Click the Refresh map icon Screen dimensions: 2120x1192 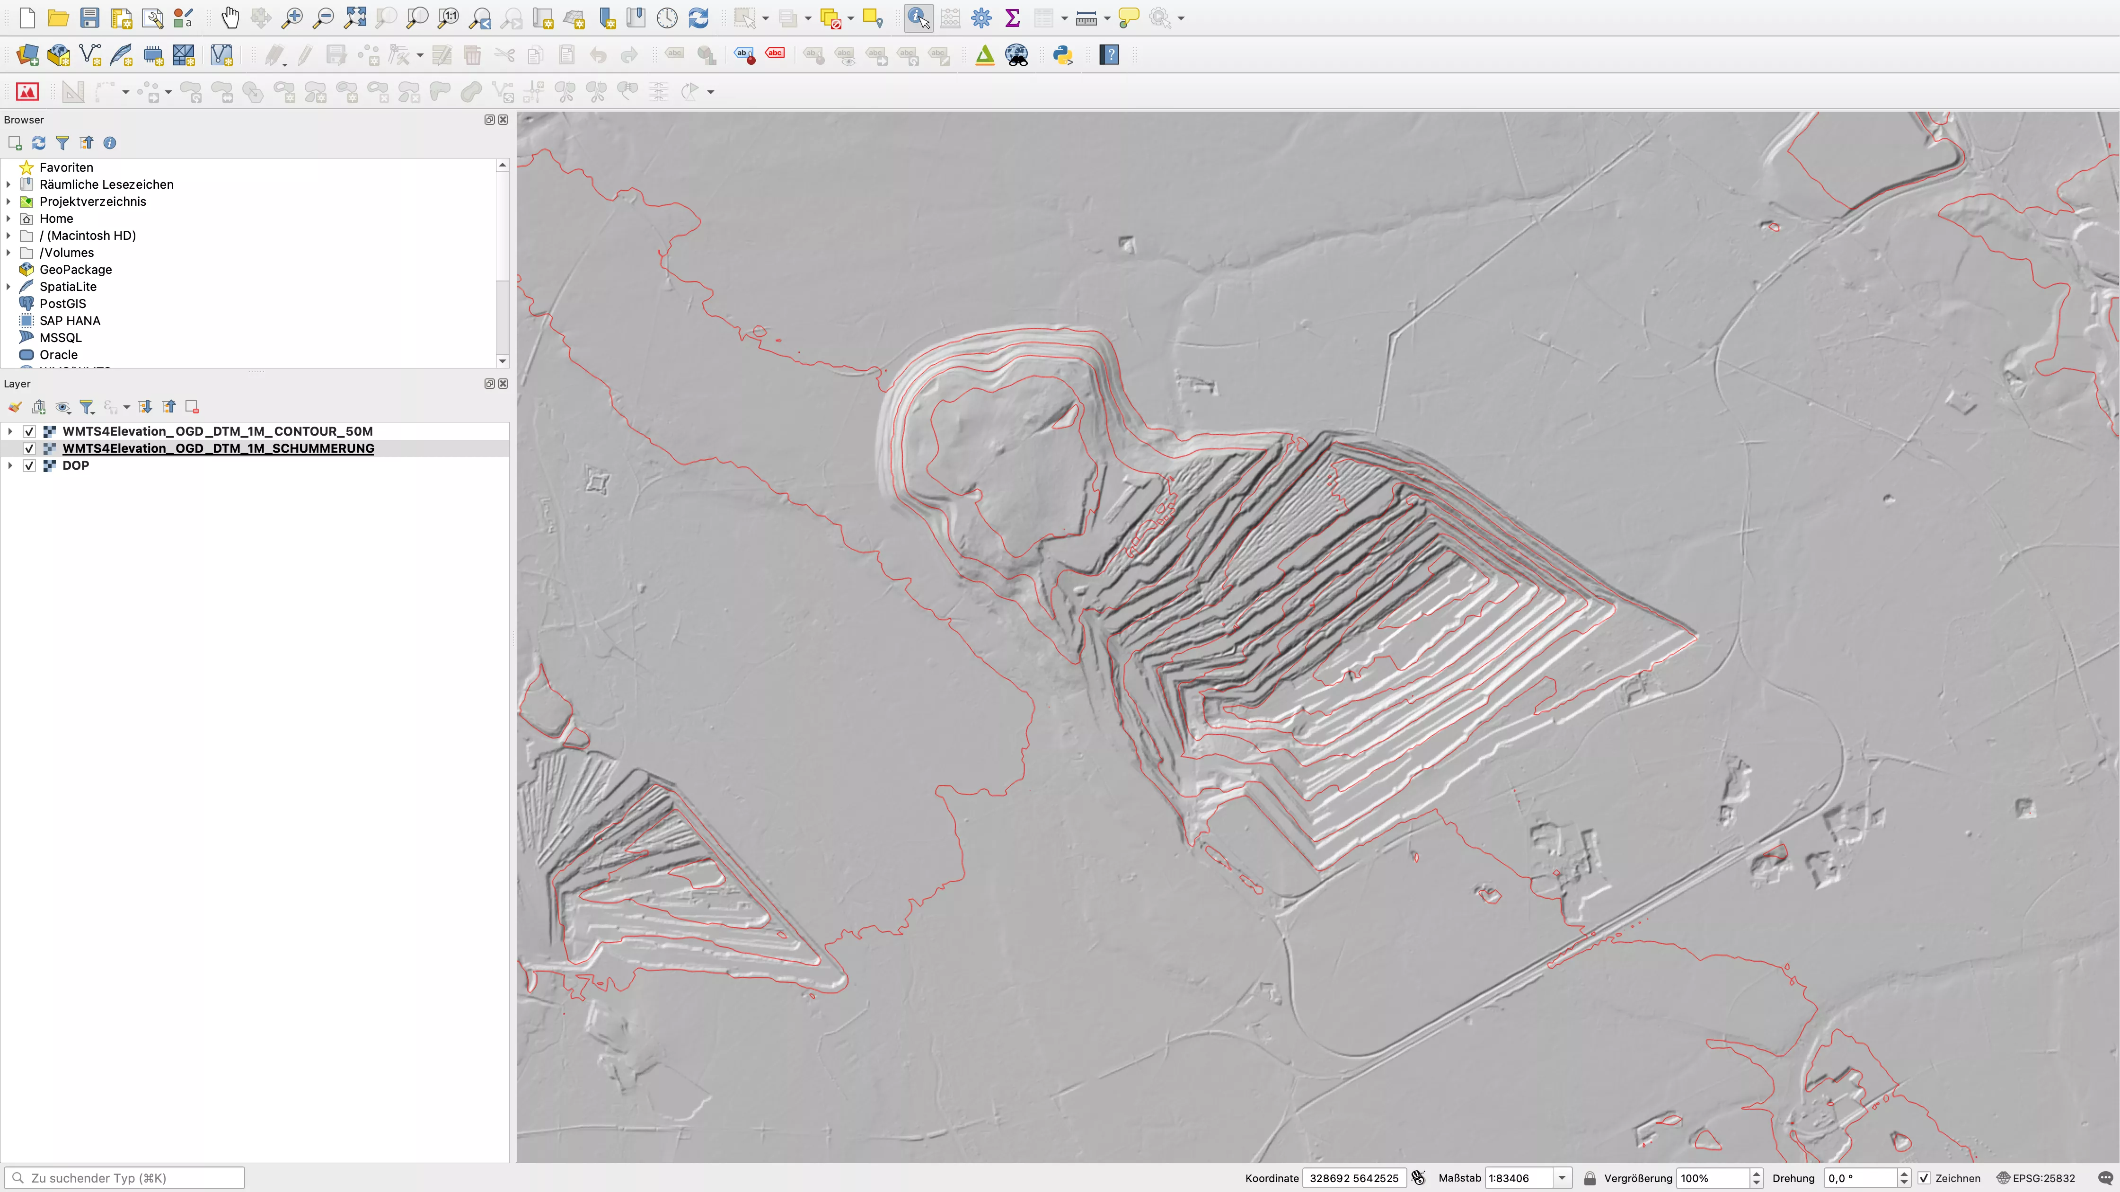pos(698,18)
